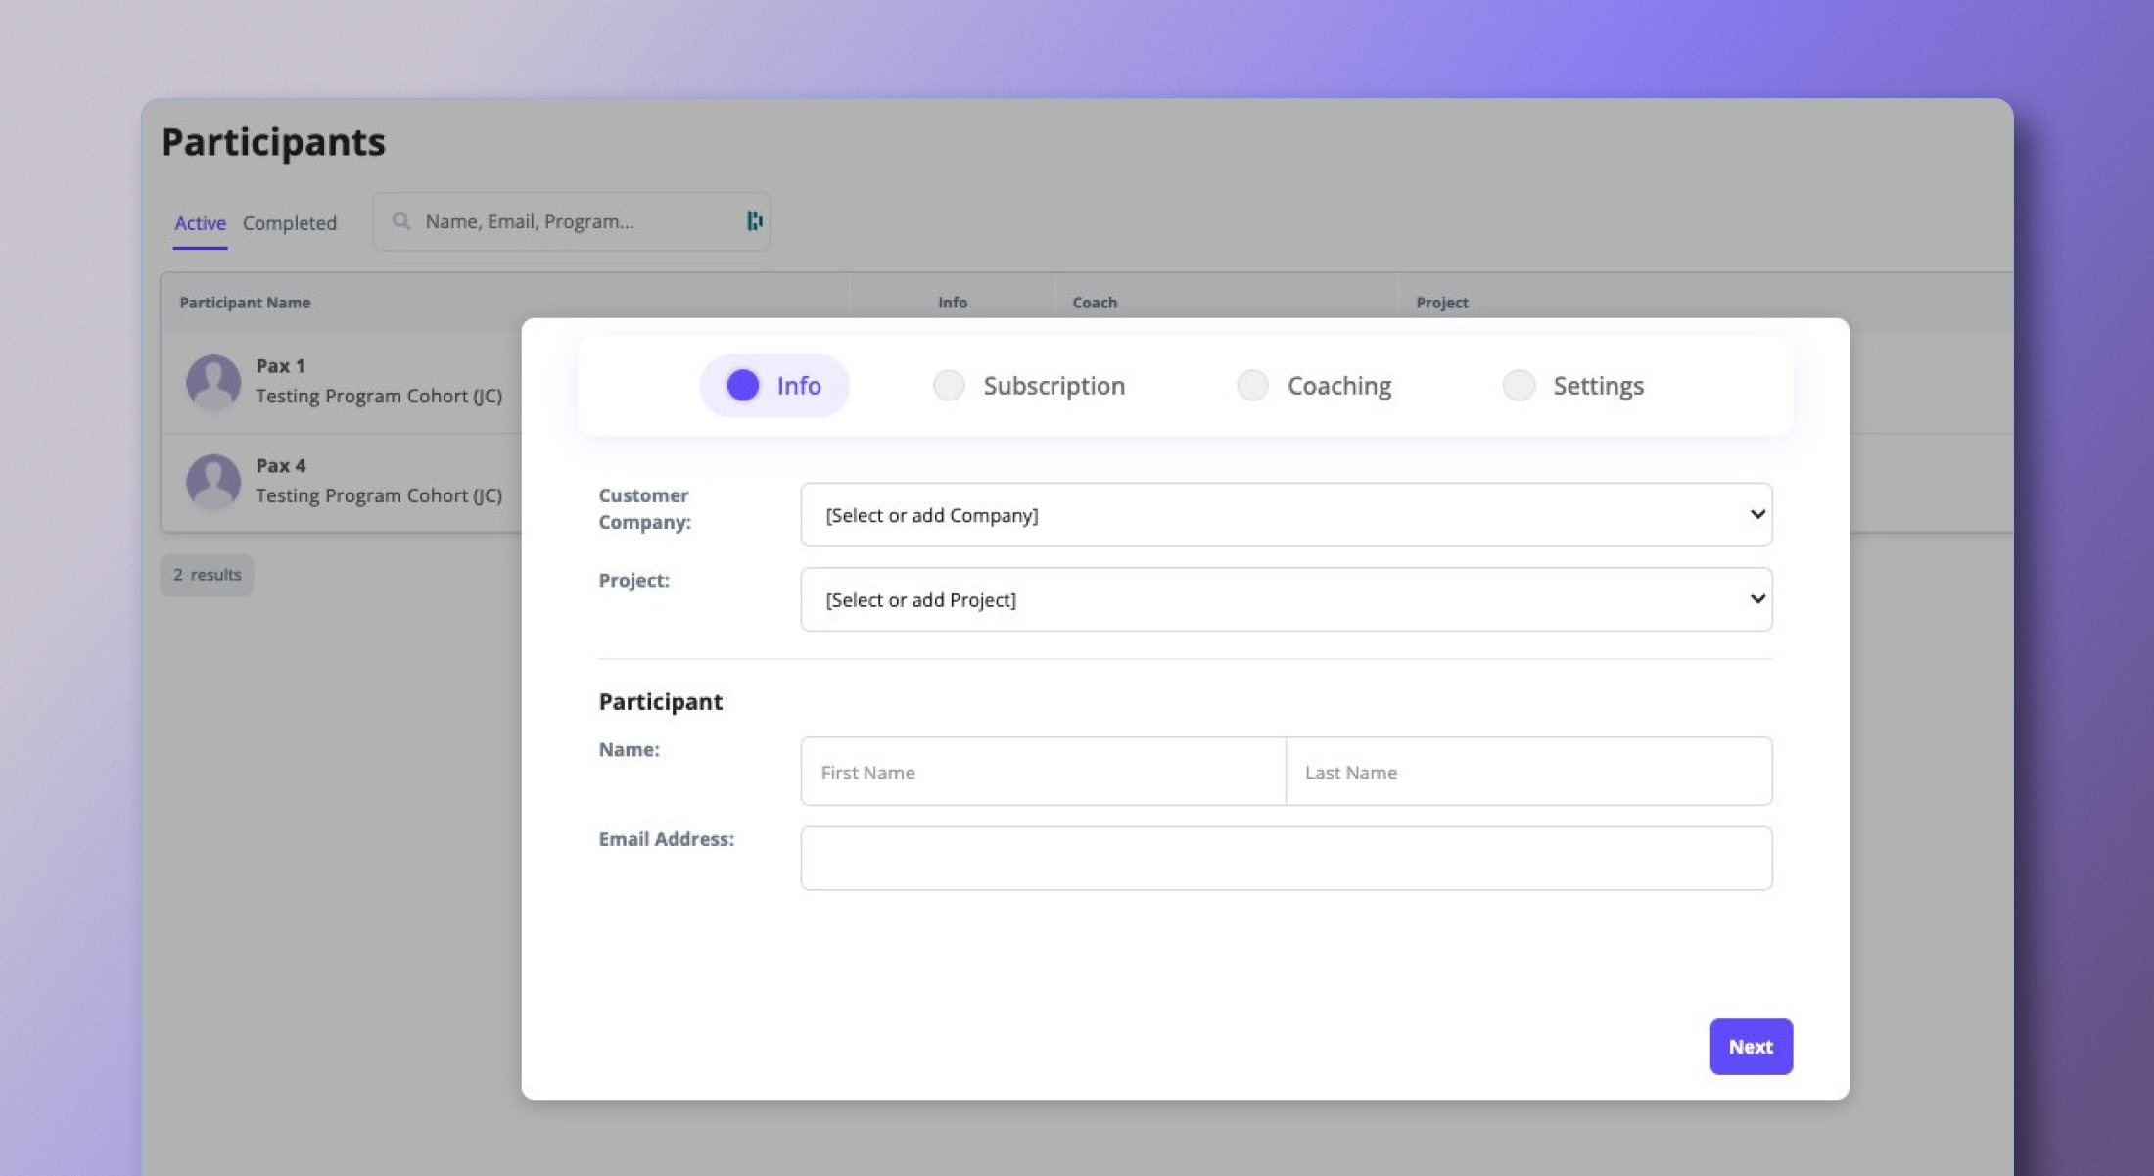Viewport: 2154px width, 1176px height.
Task: Click the Email Address input field
Action: tap(1285, 858)
